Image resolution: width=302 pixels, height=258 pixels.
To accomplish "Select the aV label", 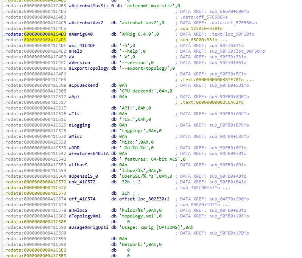I will pos(72,57).
